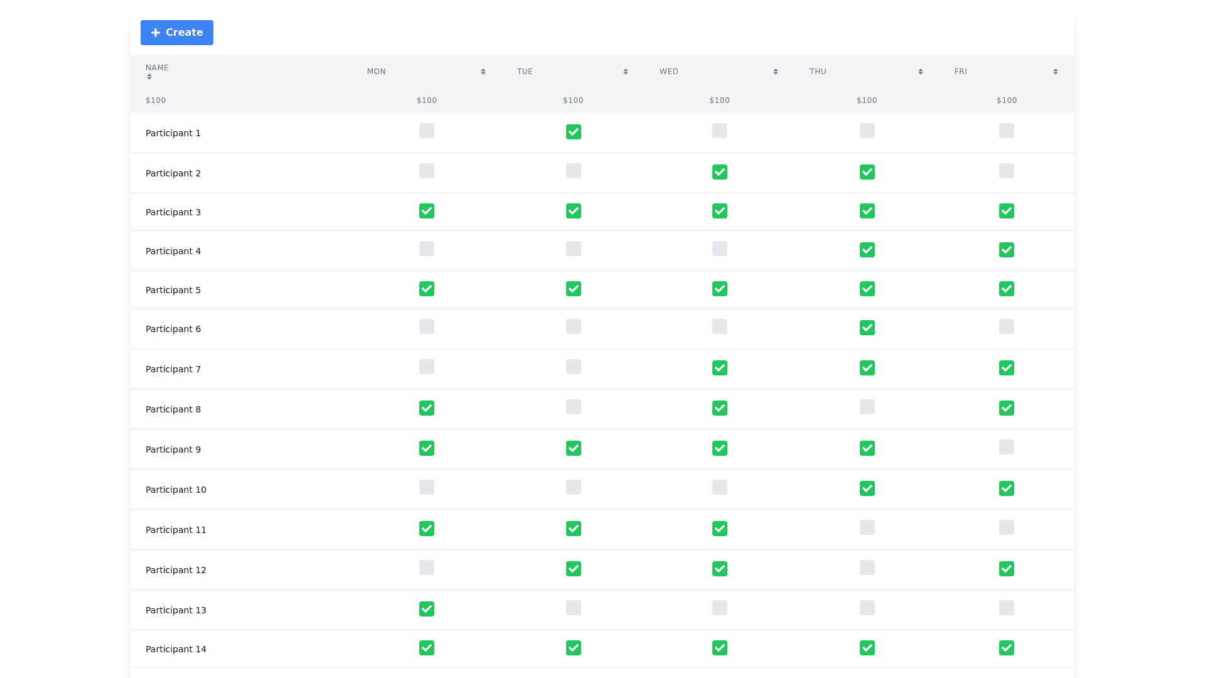Click the sort icon under NAME header
The width and height of the screenshot is (1205, 678).
pos(149,77)
